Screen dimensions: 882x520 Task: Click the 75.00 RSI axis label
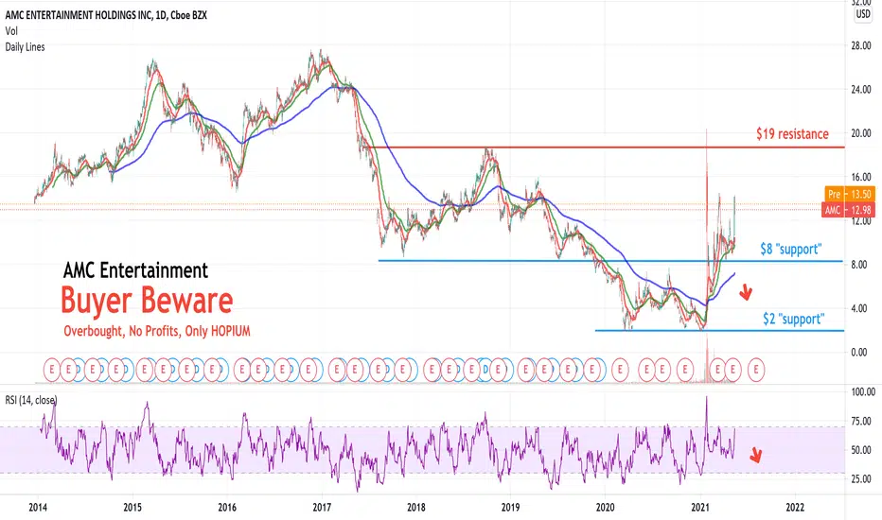(860, 421)
